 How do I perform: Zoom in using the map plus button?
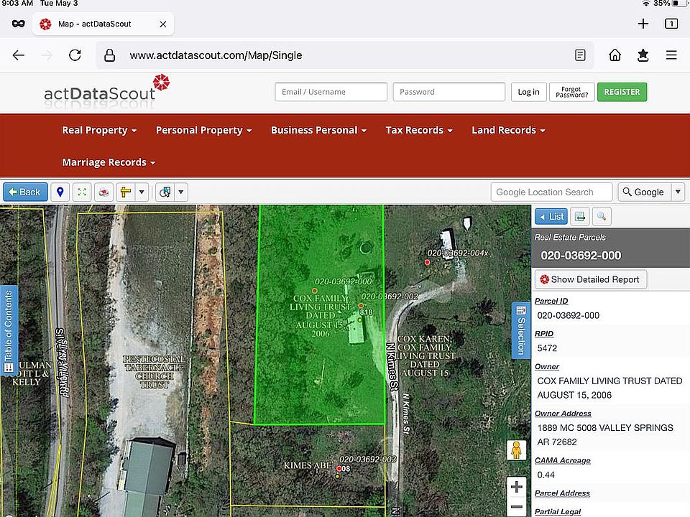click(517, 487)
